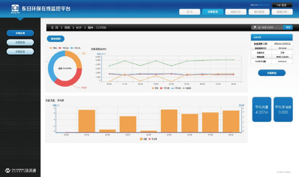Viewport: 299px width, 177px height.
Task: Toggle red 1号风机 legend above the donut chart
Action: [x=64, y=48]
